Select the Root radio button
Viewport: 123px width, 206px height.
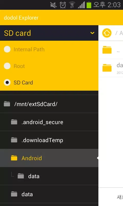[7, 66]
